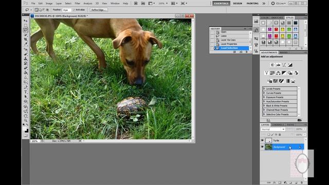The image size is (329, 185).
Task: Select Add to selection mode
Action: click(x=40, y=10)
